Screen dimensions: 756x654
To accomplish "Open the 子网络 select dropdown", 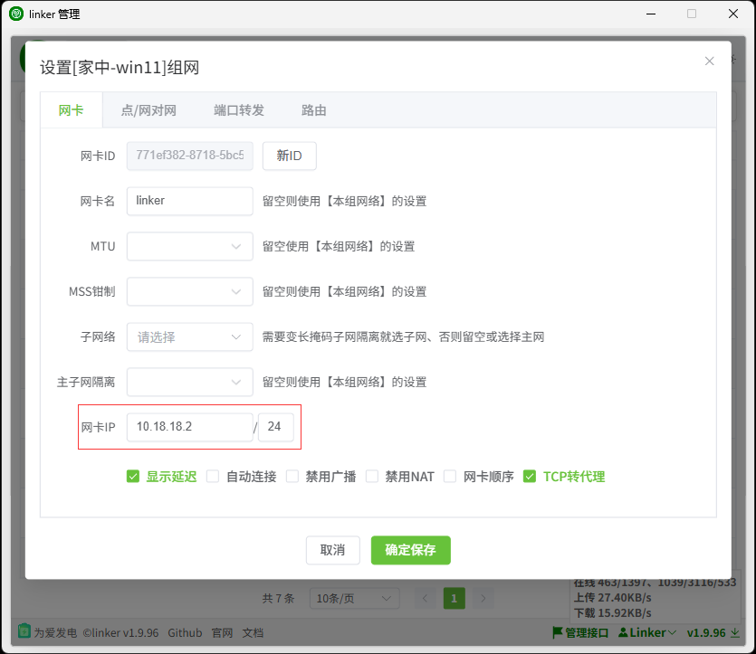I will (x=189, y=336).
